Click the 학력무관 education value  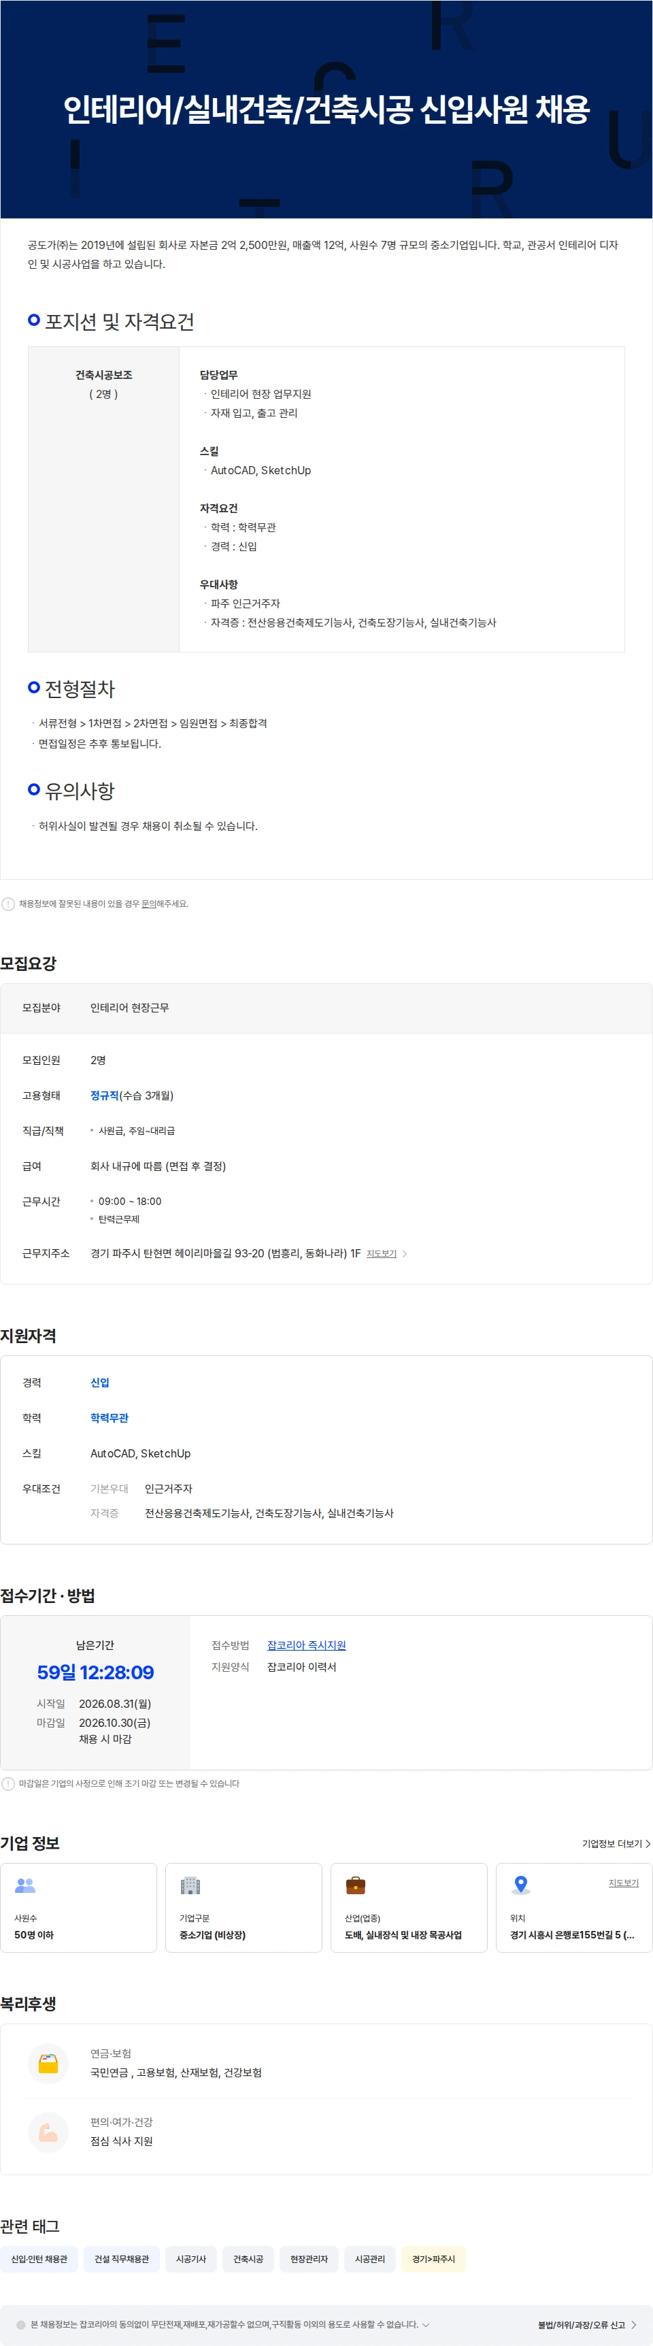click(x=110, y=1418)
